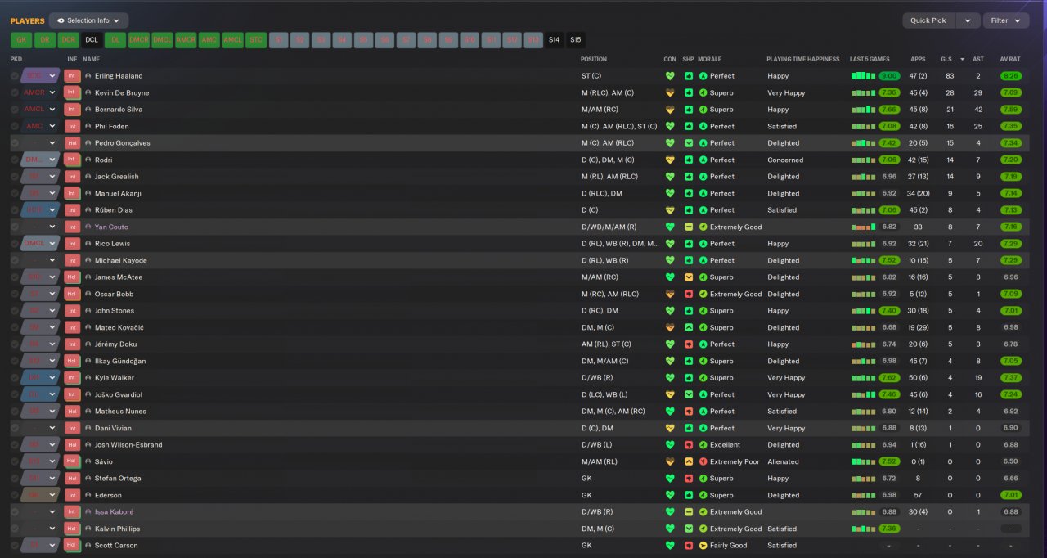Click Bernardo Silva's morale icon
The height and width of the screenshot is (558, 1047).
[703, 110]
